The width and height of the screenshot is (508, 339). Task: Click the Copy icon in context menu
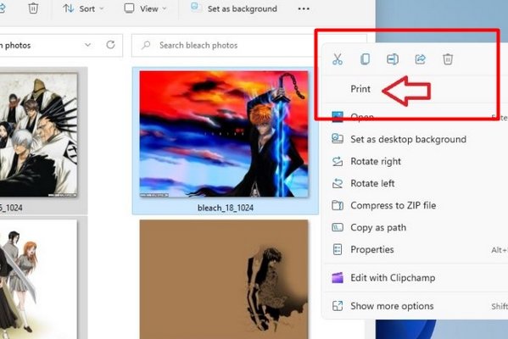point(365,59)
